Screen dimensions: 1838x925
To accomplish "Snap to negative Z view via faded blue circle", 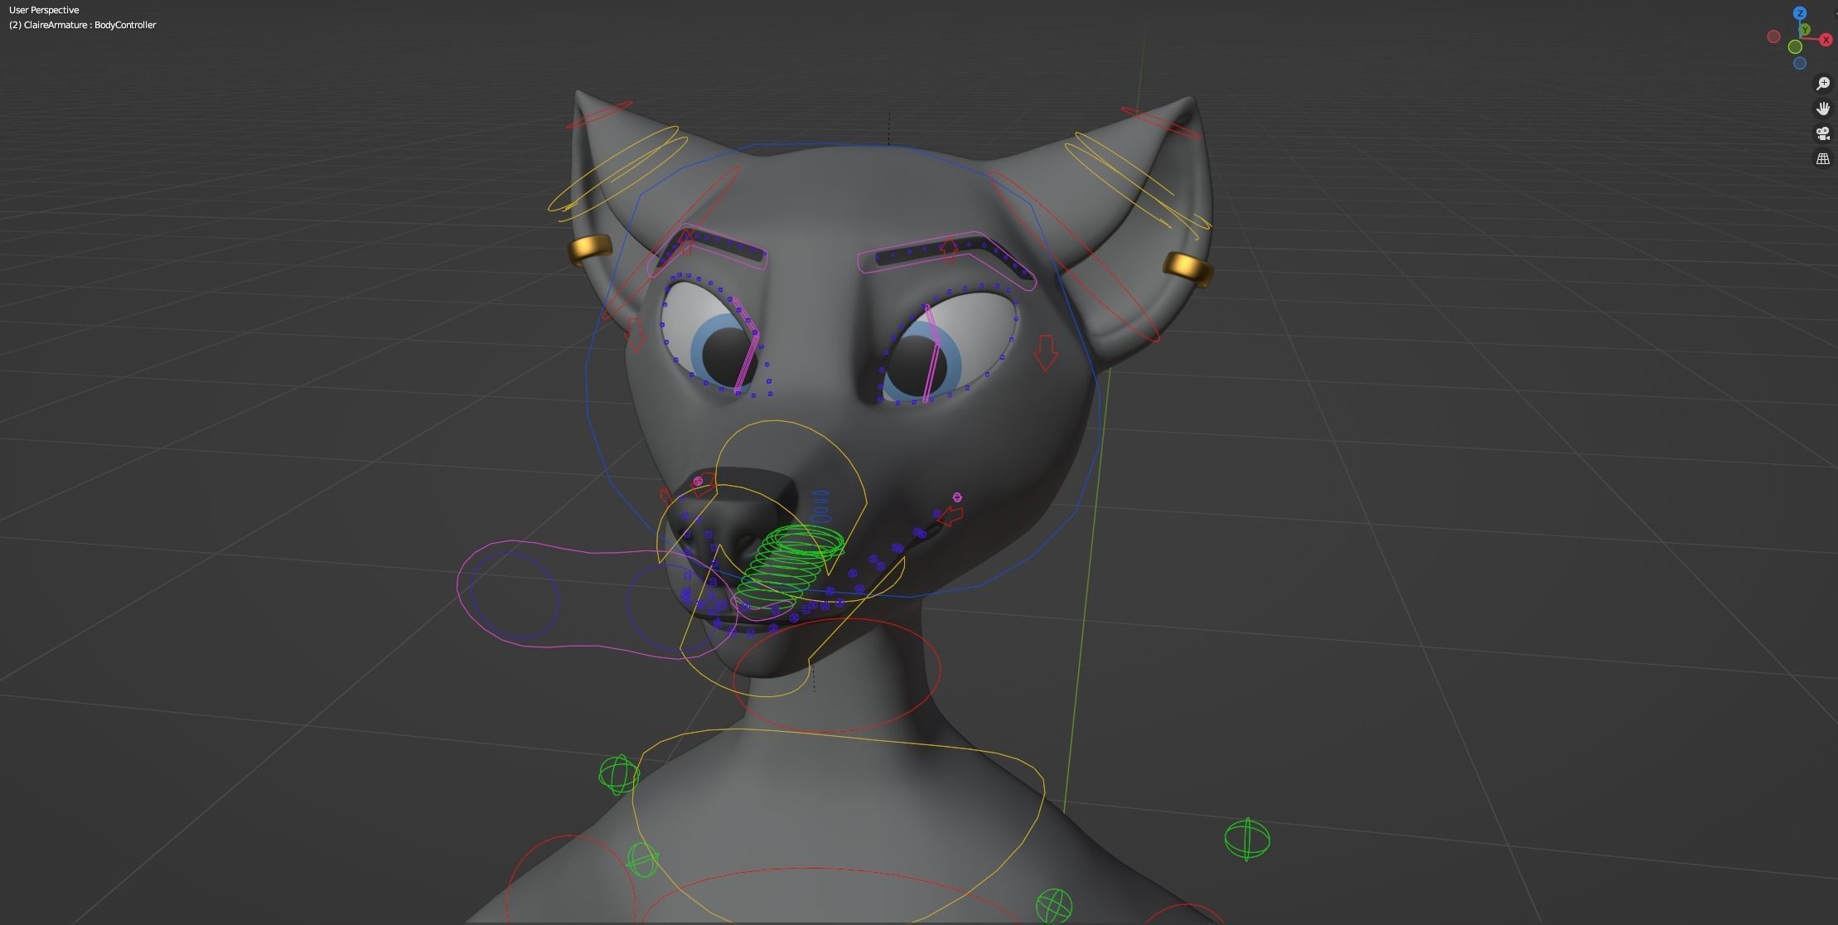I will 1799,63.
